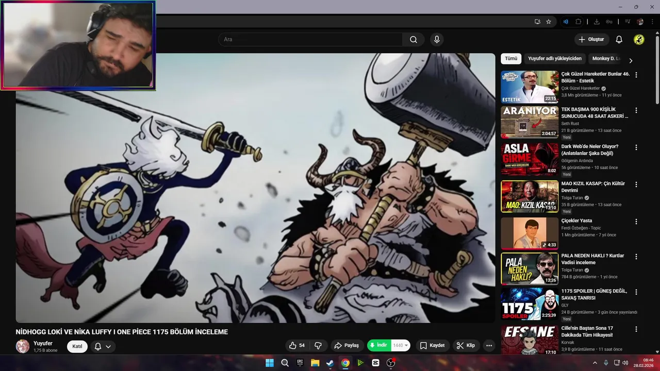
Task: Open options for MAO KIZIL KASAP video
Action: pyautogui.click(x=636, y=184)
